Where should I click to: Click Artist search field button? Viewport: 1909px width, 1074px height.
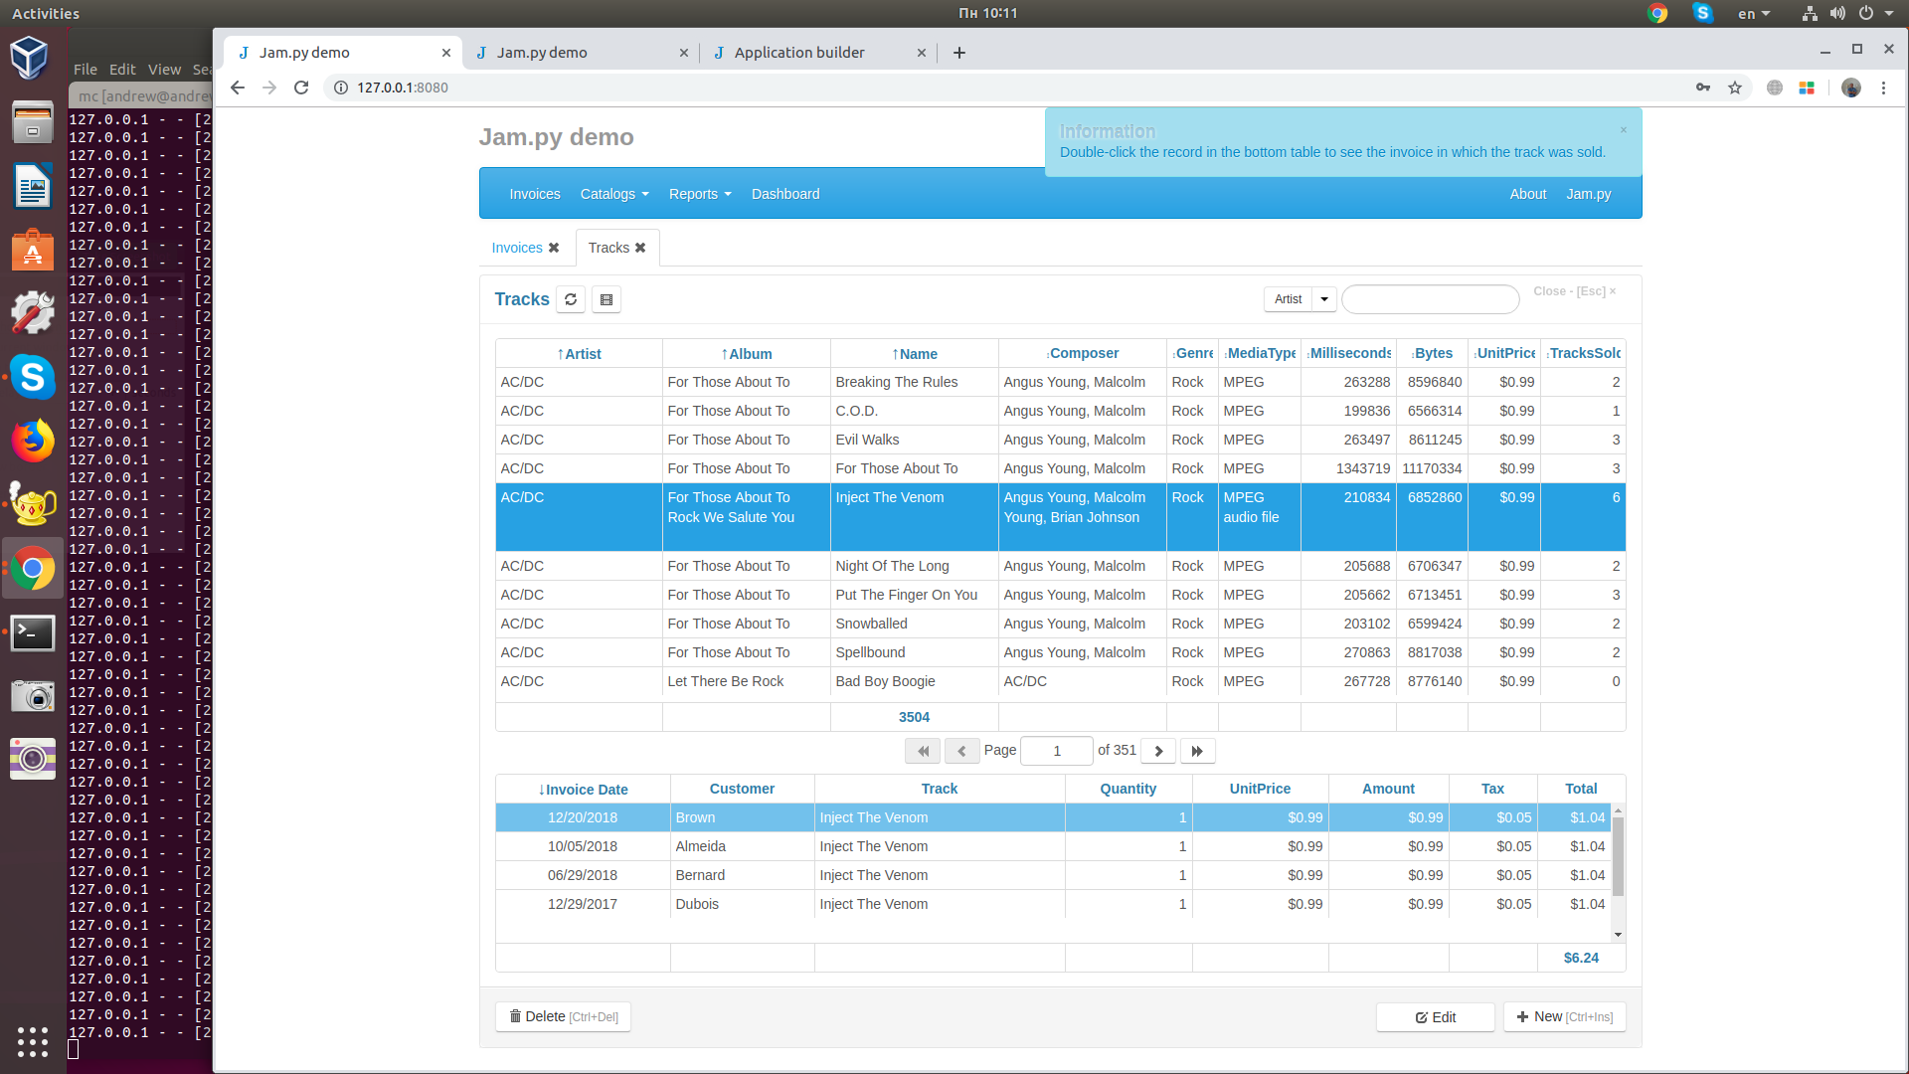(x=1289, y=299)
